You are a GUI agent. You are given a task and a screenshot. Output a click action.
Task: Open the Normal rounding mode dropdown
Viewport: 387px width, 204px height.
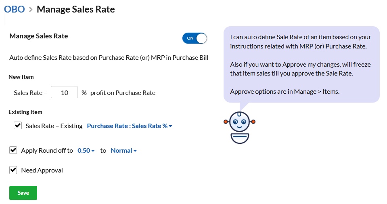(x=124, y=151)
